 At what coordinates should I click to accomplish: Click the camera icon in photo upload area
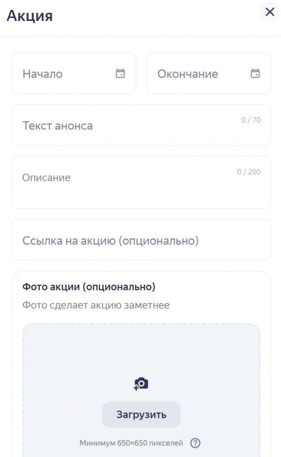(141, 382)
